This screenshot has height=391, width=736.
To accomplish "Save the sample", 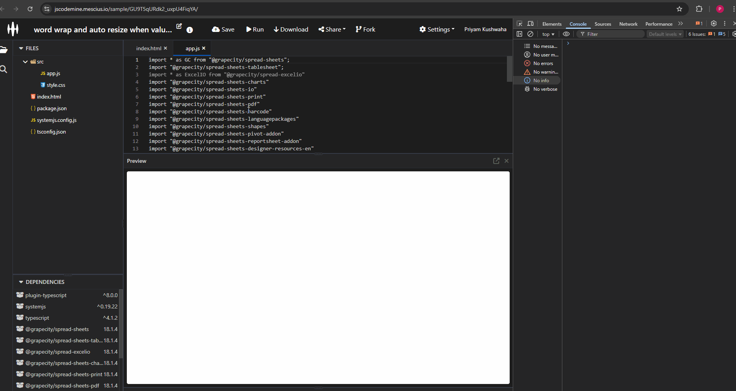I will click(x=223, y=29).
